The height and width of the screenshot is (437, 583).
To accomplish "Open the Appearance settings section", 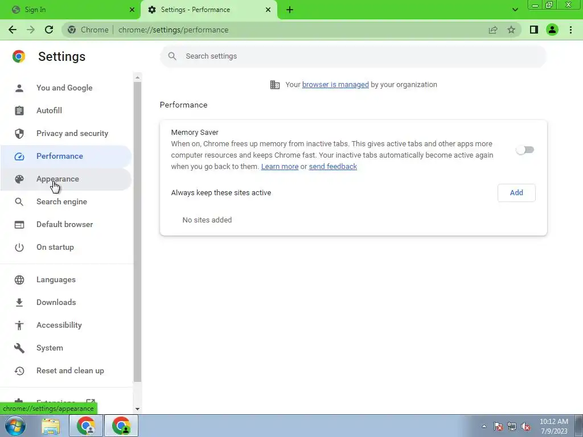I will (66, 179).
